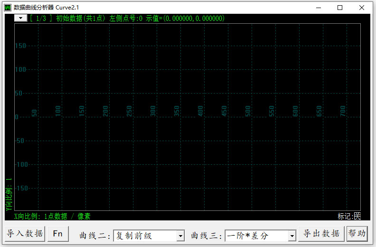Minimize the Curve2.1 window
376x247 pixels.
point(319,8)
